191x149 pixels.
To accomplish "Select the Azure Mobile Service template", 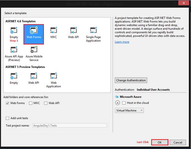I will (34, 54).
